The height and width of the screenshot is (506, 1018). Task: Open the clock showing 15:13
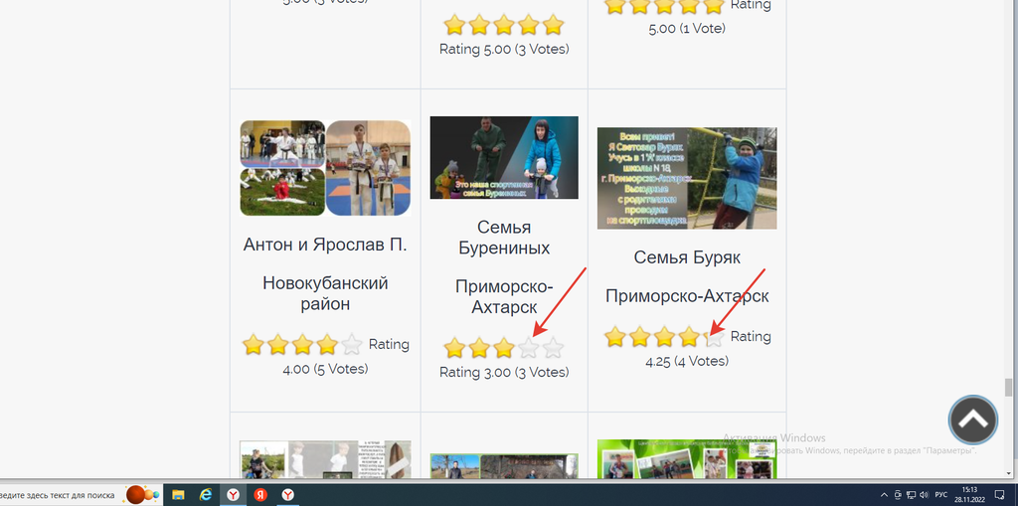(968, 495)
